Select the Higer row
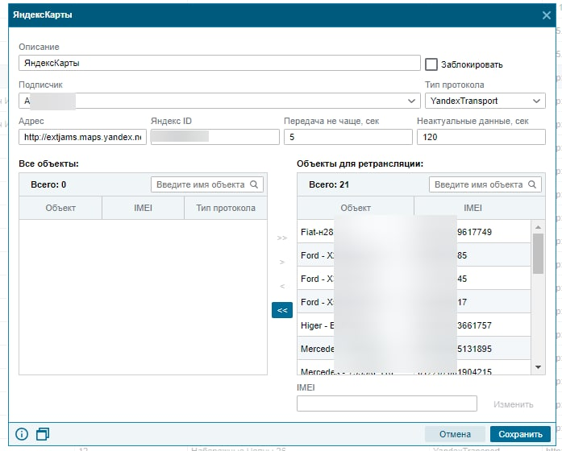Viewport: 562px width, 451px height. pyautogui.click(x=414, y=325)
